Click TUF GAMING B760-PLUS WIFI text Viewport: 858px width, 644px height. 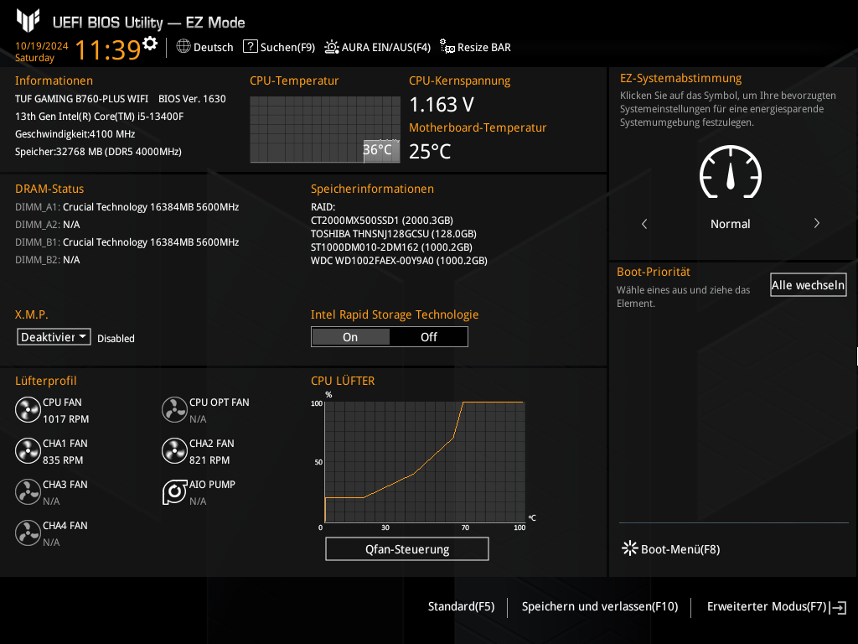tap(81, 99)
